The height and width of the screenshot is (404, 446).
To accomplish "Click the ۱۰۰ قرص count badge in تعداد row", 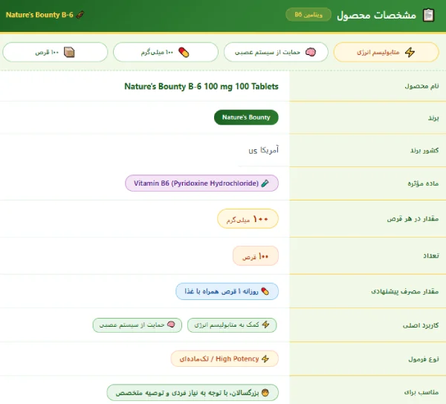I will point(256,256).
